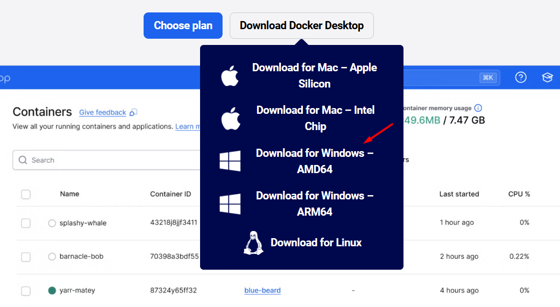Open the help question mark icon
The width and height of the screenshot is (560, 307).
point(521,77)
